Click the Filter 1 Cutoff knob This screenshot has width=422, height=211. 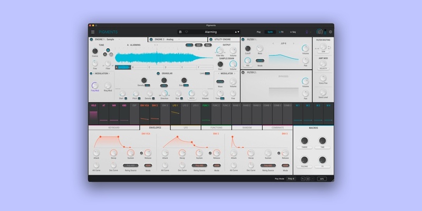click(x=248, y=49)
